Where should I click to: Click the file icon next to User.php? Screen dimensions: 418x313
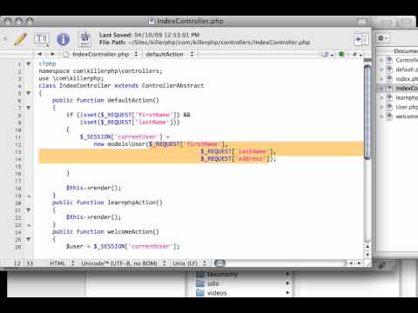coord(389,107)
